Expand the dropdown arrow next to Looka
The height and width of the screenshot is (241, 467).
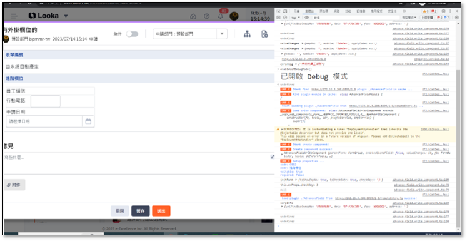pos(66,16)
